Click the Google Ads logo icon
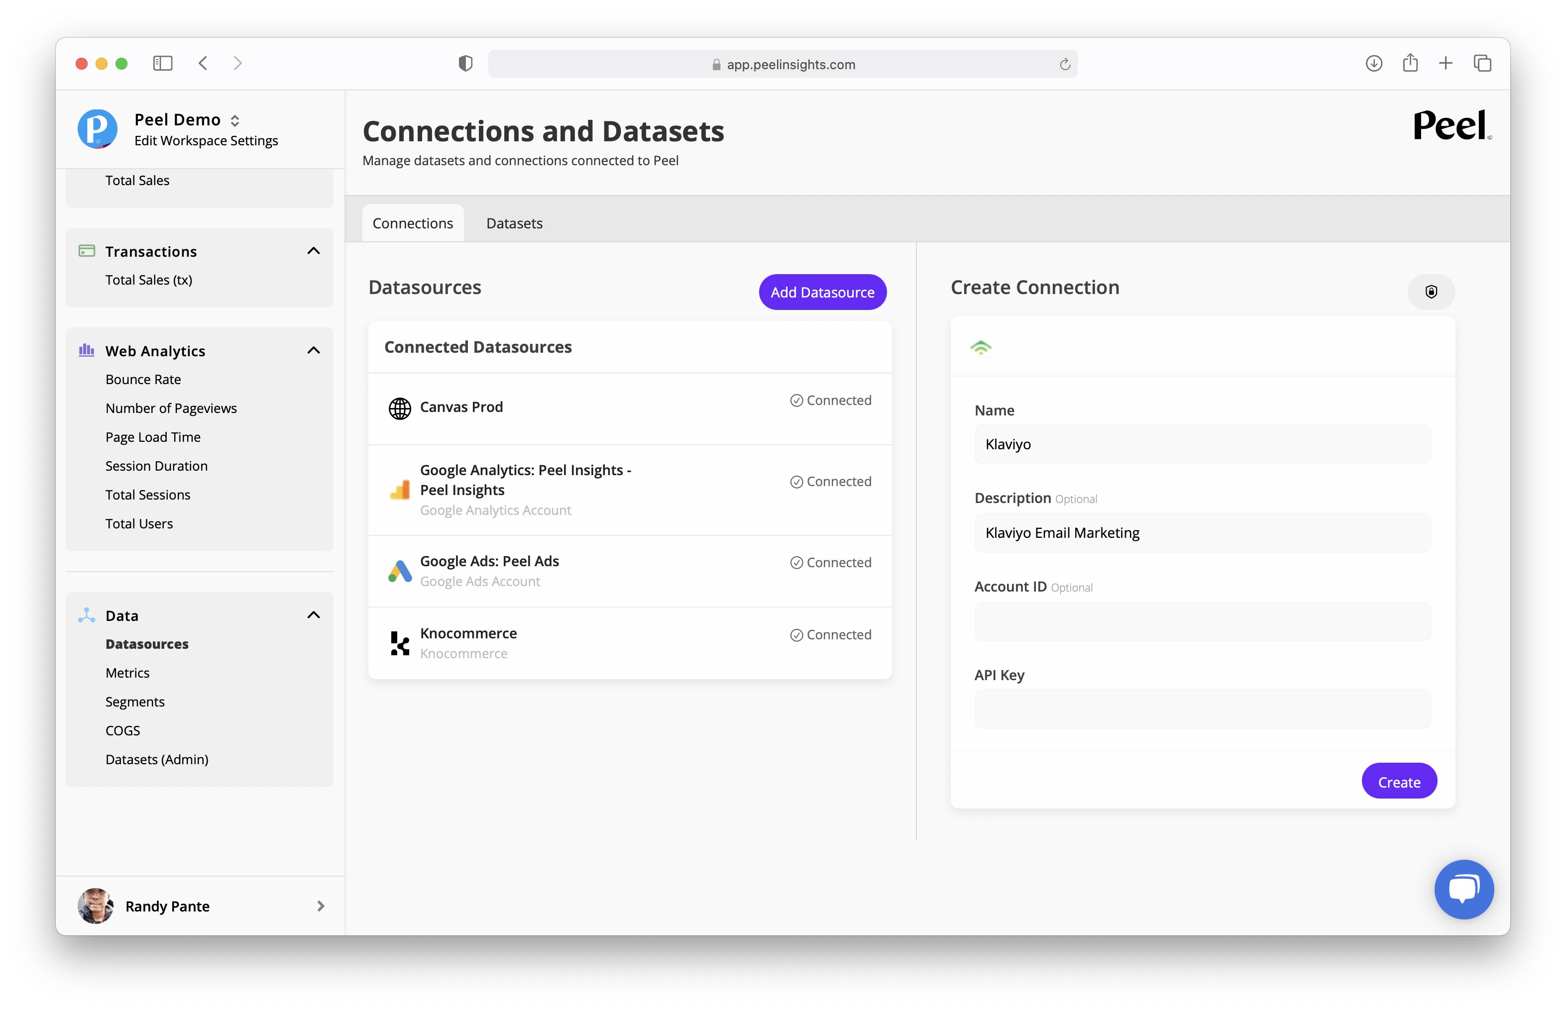Viewport: 1566px width, 1009px height. (399, 571)
